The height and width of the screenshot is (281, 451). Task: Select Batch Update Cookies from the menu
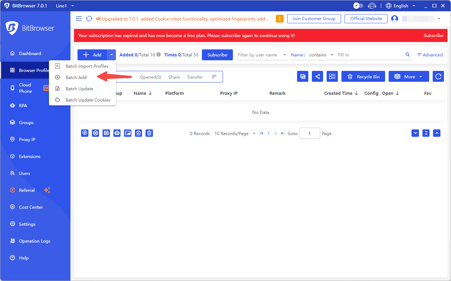[x=82, y=100]
